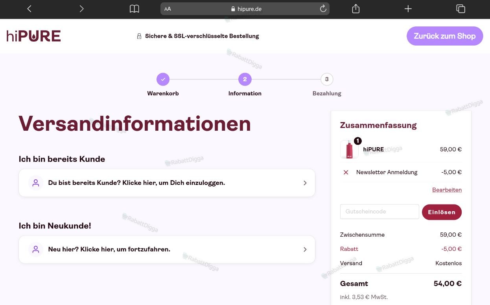
Task: Expand the chevron on the existing customer row
Action: [x=305, y=183]
